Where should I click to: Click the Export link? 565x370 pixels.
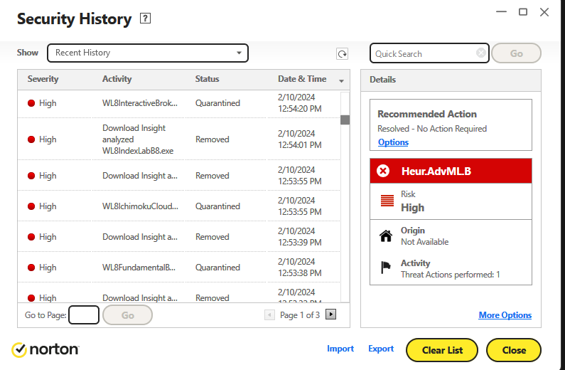tap(381, 349)
